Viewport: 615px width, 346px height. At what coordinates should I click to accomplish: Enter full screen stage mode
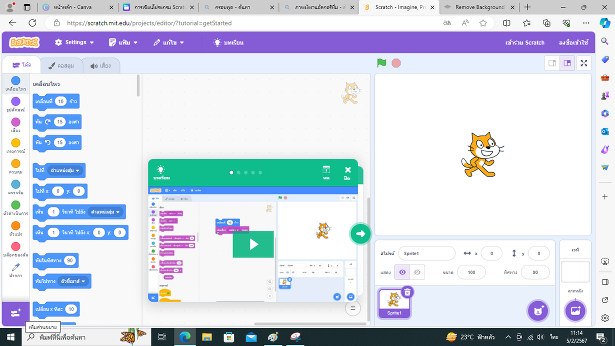click(584, 63)
